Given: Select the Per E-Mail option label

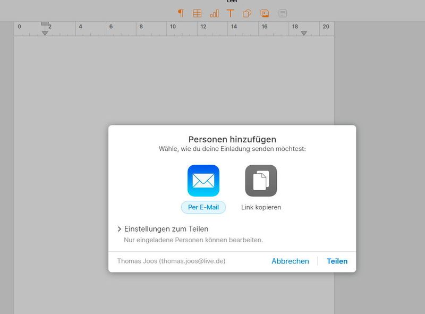Looking at the screenshot, I should click(x=203, y=207).
